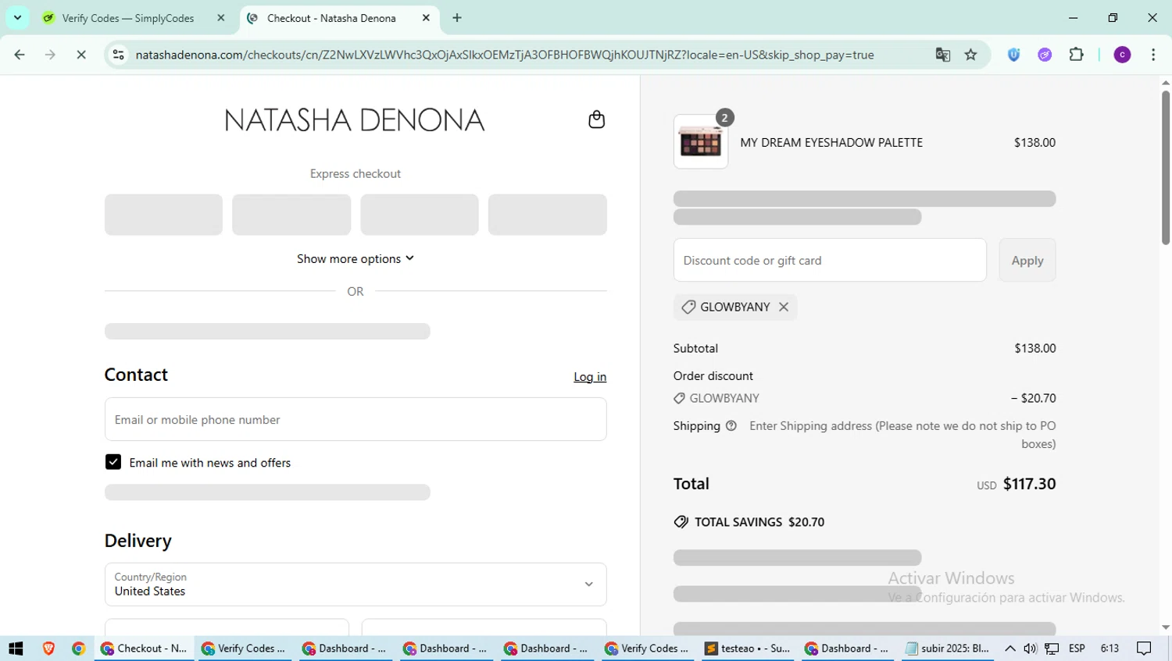Click the MY DREAM EYESHADOW PALETTE product name
This screenshot has height=661, width=1172.
(x=831, y=142)
